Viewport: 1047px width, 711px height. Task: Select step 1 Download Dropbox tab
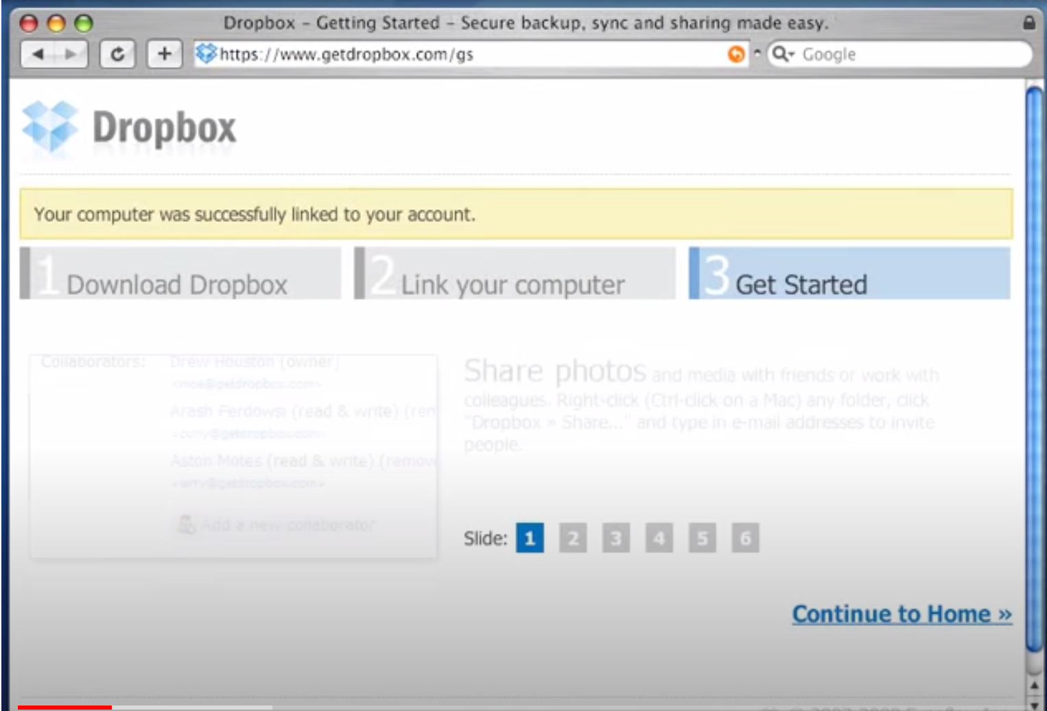coord(180,273)
